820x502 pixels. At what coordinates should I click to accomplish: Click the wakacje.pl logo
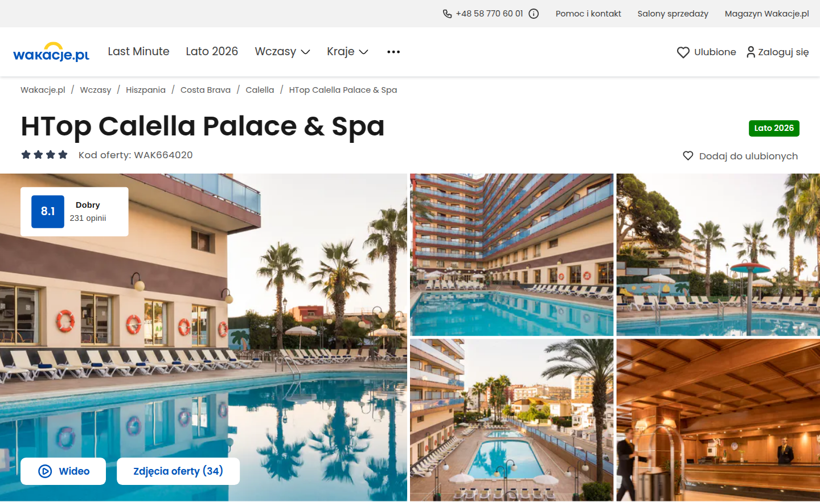[51, 52]
